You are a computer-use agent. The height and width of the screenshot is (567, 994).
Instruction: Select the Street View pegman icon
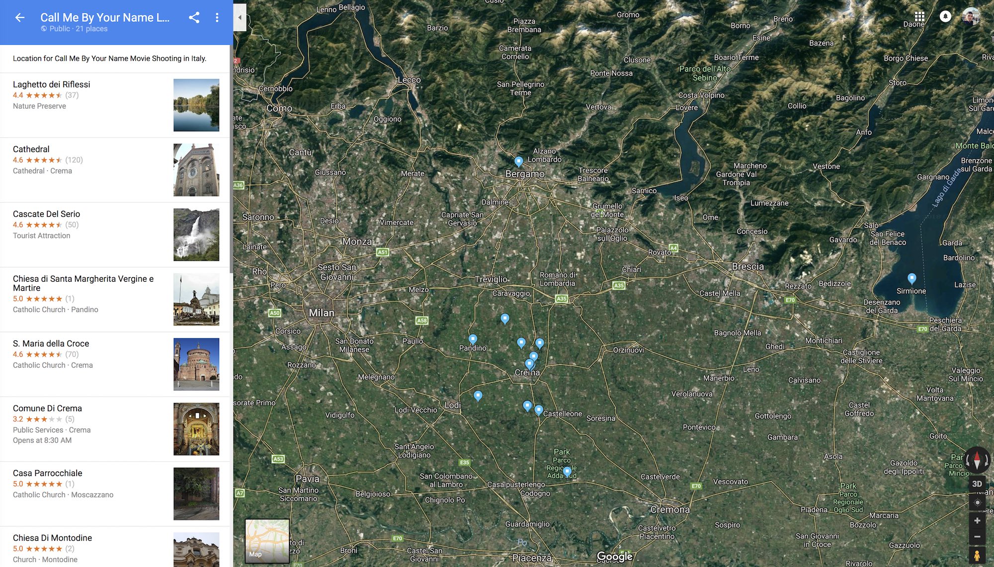pos(977,556)
